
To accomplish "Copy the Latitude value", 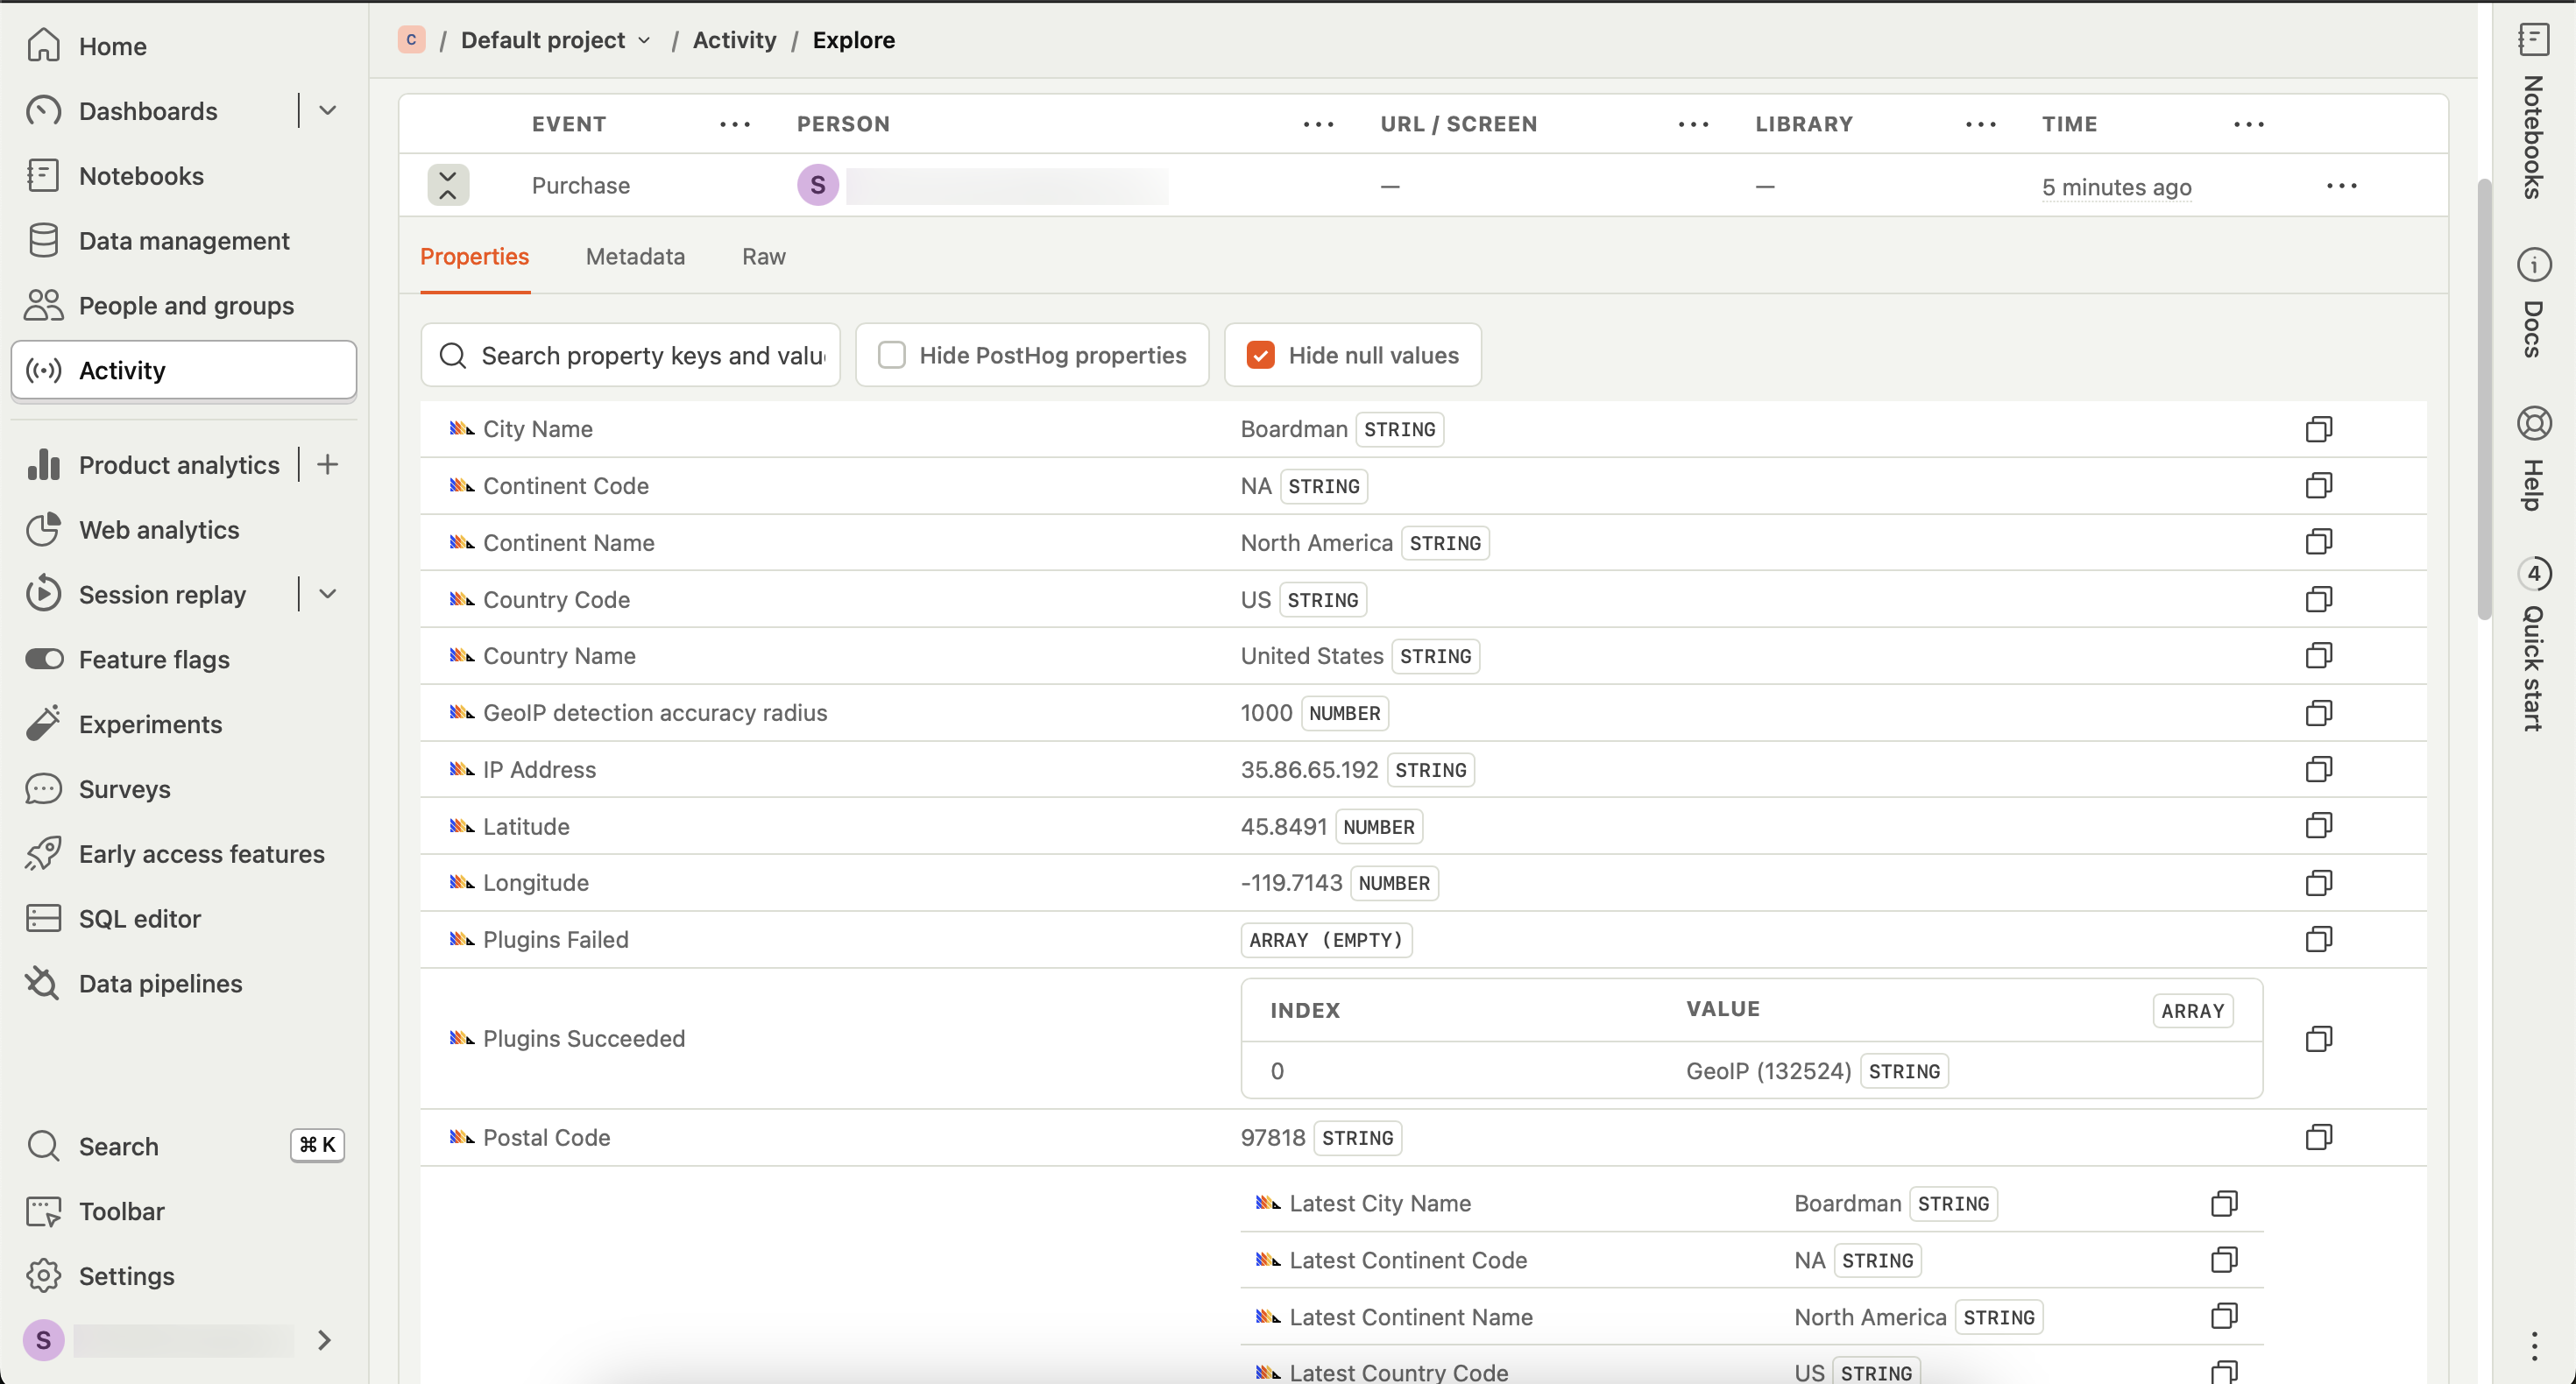I will (x=2319, y=826).
